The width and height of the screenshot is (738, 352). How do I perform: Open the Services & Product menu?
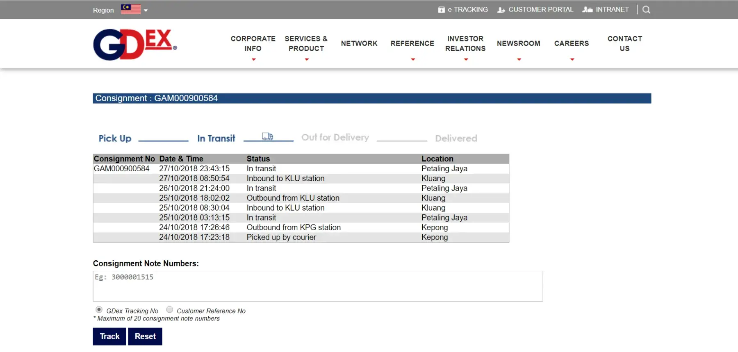pyautogui.click(x=306, y=43)
